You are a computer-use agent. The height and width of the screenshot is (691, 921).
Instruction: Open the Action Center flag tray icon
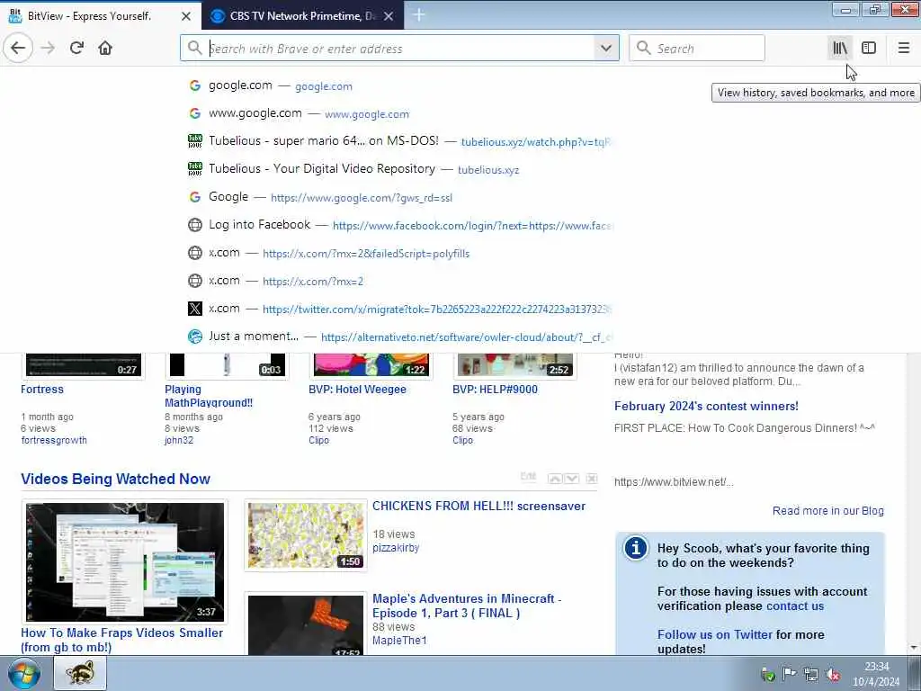pos(789,674)
